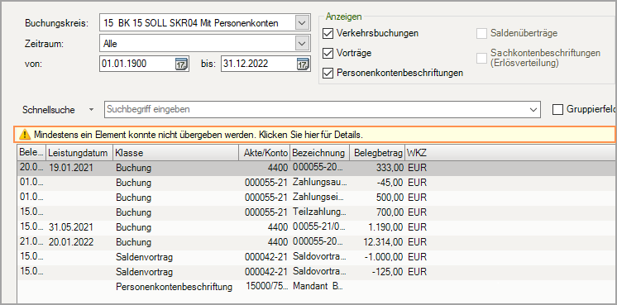Sort by Akte/Konto column header
Viewport: 617px width, 305px height.
coord(265,152)
